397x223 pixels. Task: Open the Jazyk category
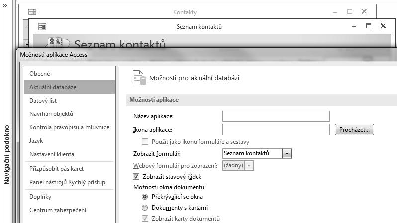point(69,141)
